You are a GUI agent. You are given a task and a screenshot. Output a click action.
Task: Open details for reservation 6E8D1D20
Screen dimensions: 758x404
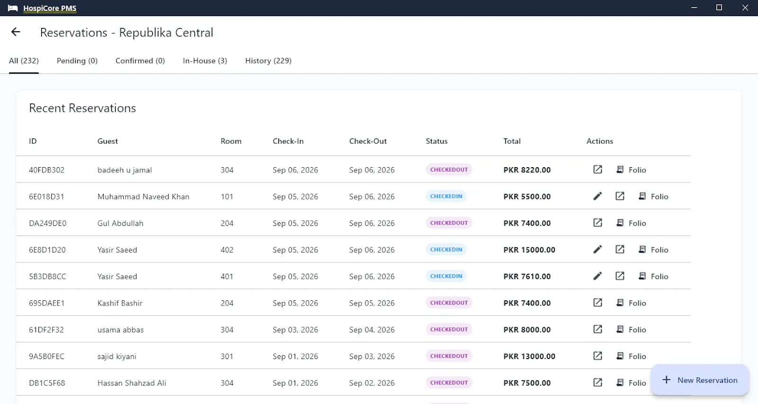tap(620, 250)
